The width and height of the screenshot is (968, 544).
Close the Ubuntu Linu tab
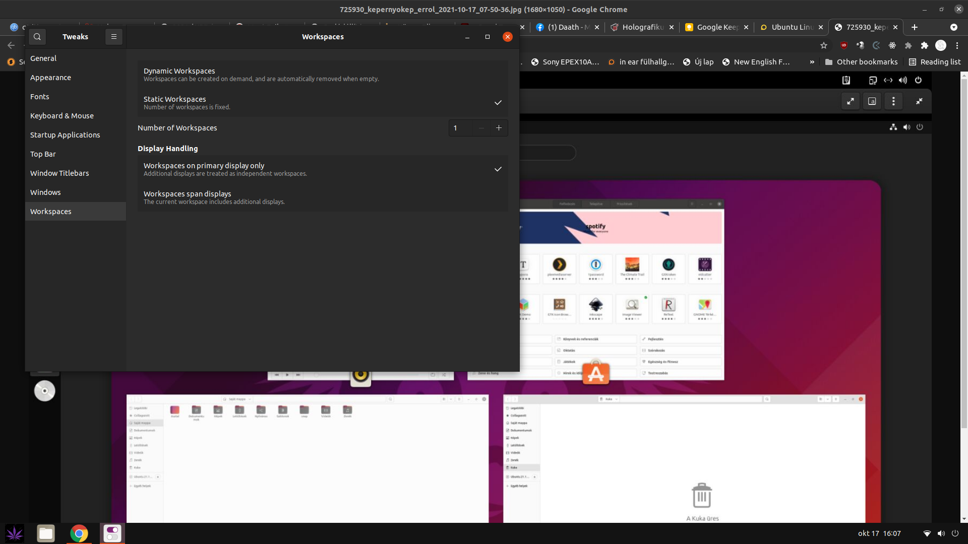tap(821, 27)
